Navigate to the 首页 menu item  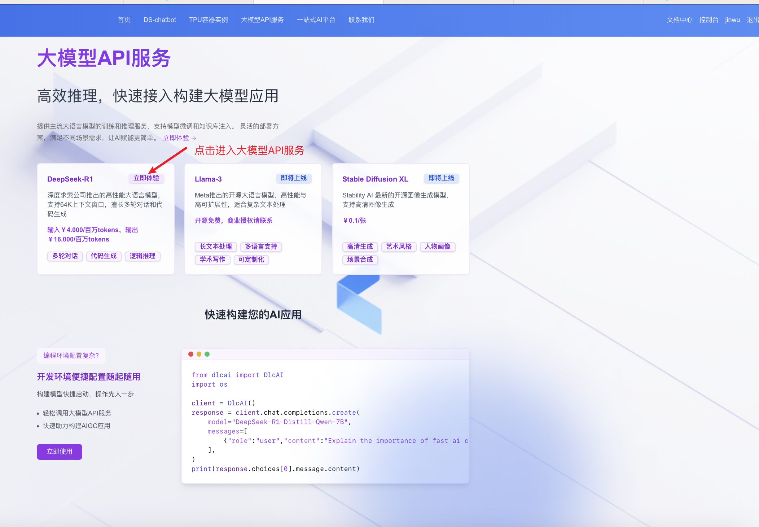point(124,20)
